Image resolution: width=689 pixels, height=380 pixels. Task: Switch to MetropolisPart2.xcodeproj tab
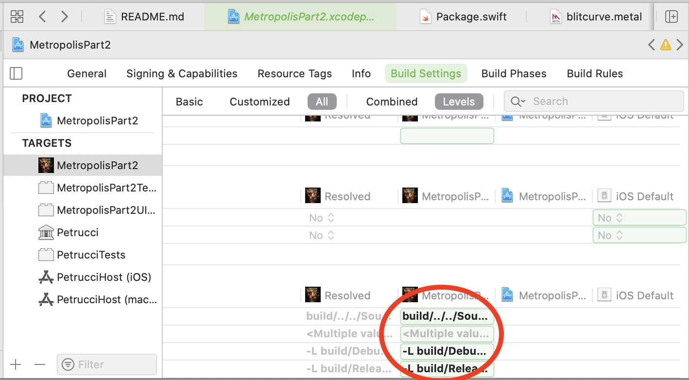(301, 17)
